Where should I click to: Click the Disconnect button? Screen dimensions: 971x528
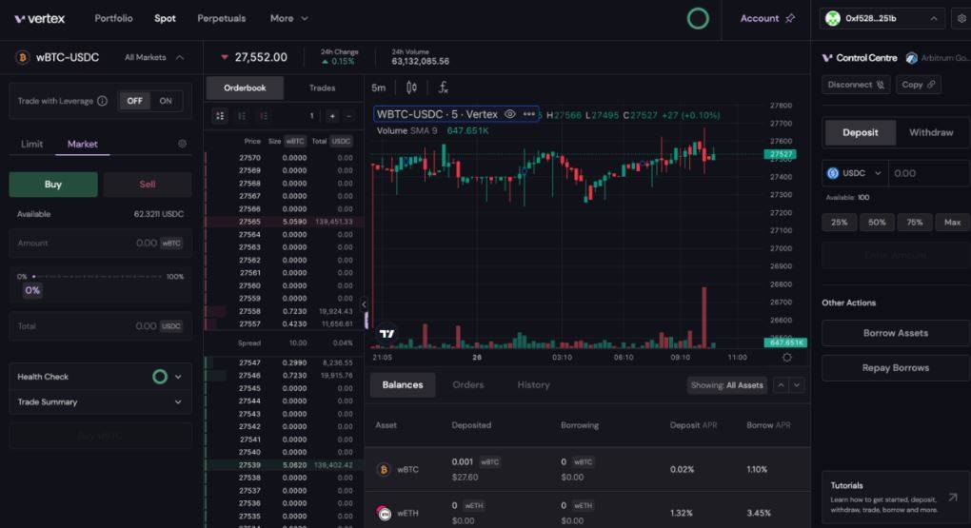[856, 85]
